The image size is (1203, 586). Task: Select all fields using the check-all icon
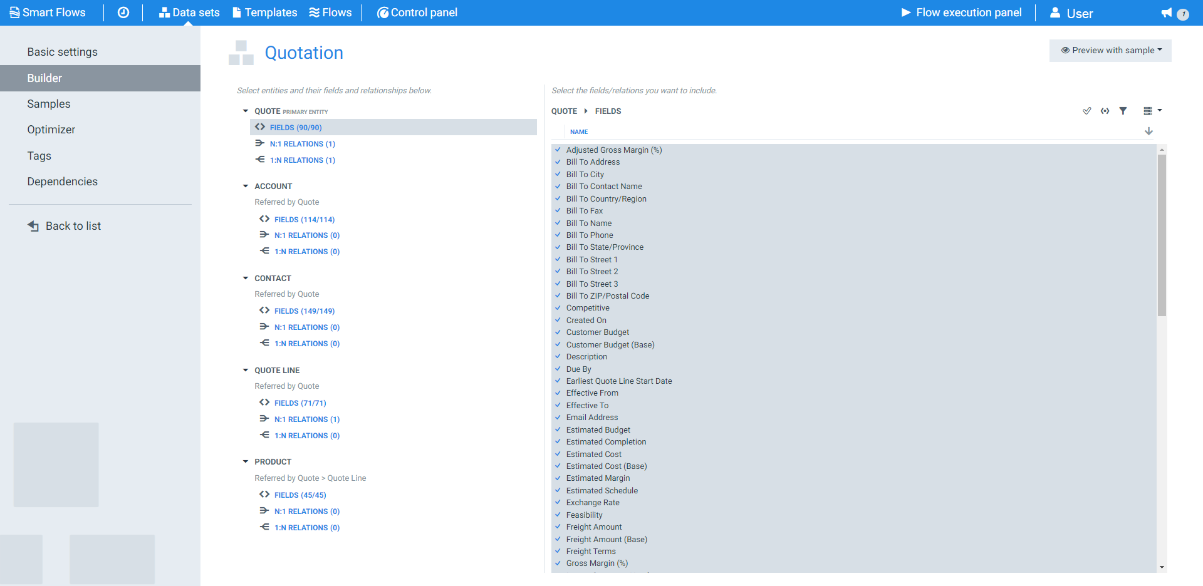[x=1086, y=111]
